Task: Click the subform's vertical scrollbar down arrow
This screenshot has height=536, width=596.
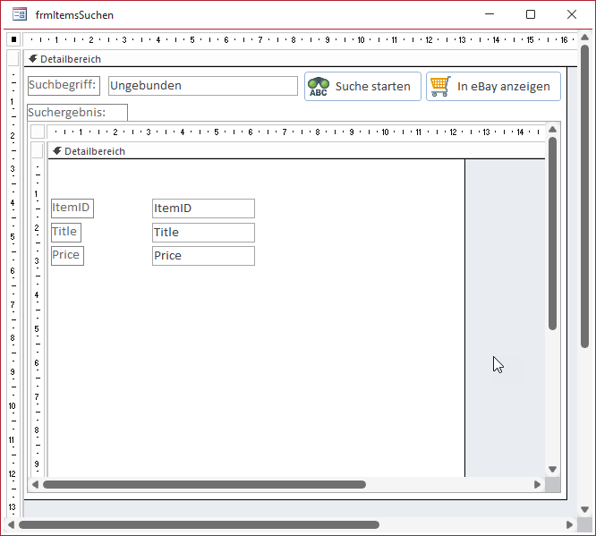Action: tap(553, 469)
